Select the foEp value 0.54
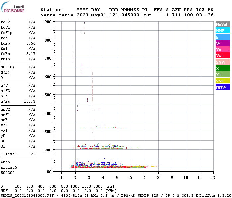Screen dimensions: 232x198 pyautogui.click(x=31, y=43)
